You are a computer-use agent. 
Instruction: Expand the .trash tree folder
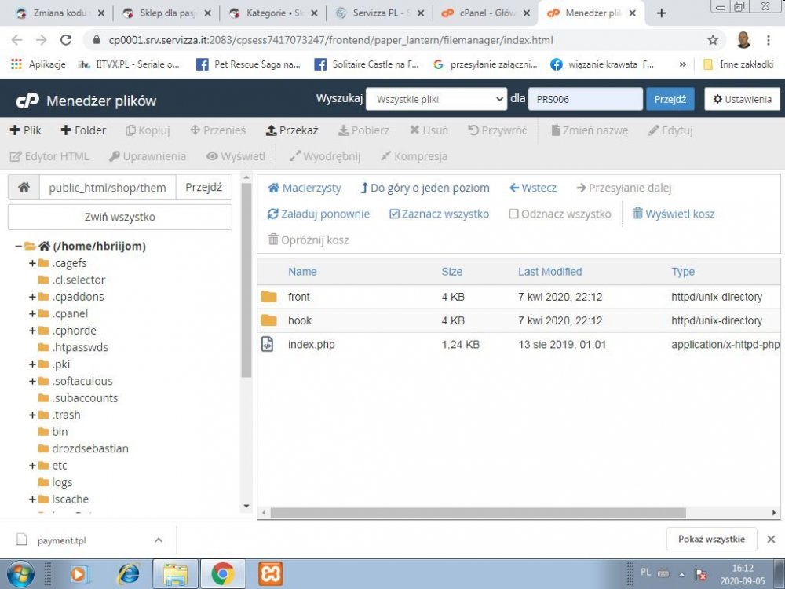(x=32, y=415)
